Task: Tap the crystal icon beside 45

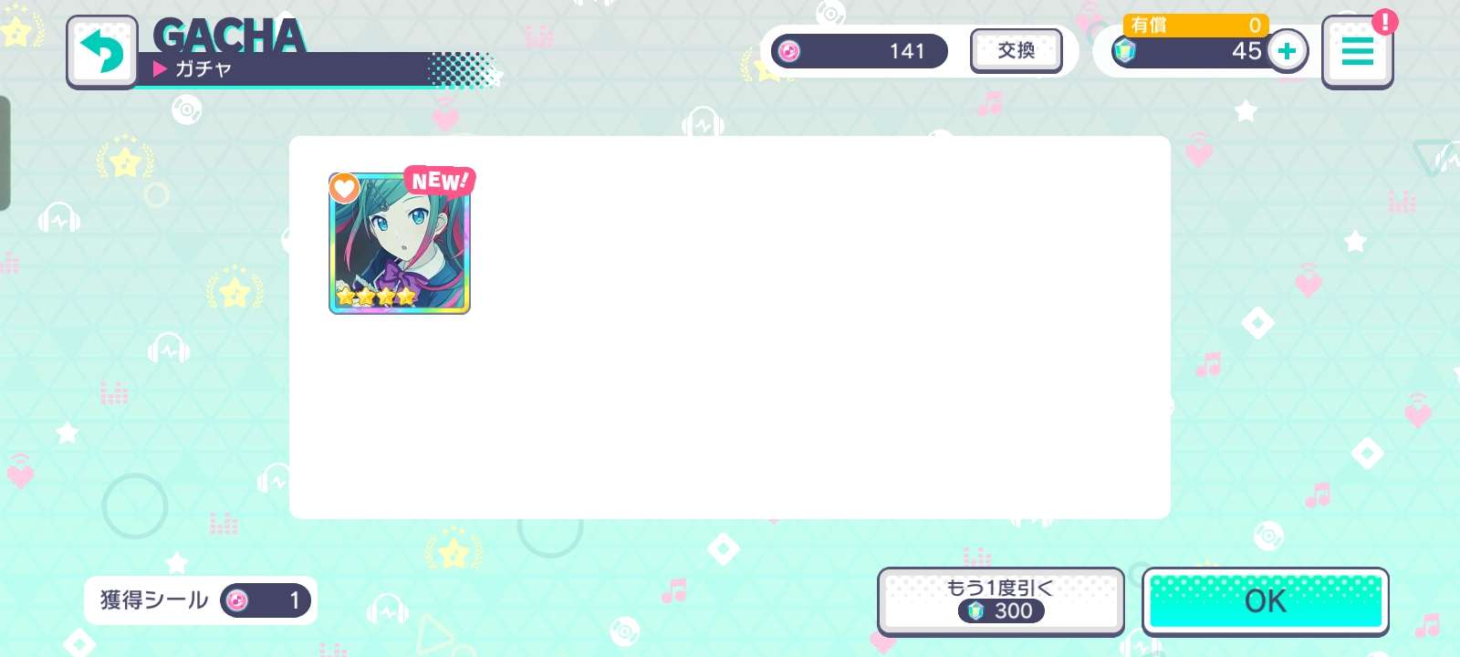Action: click(x=1124, y=51)
